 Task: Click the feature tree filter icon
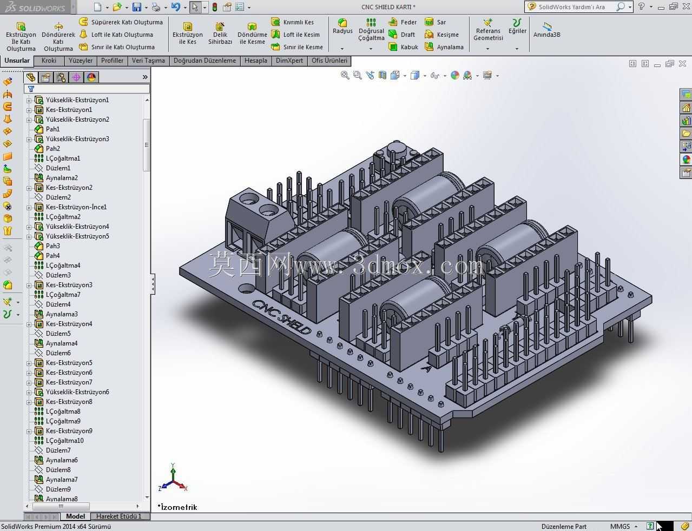(x=31, y=89)
